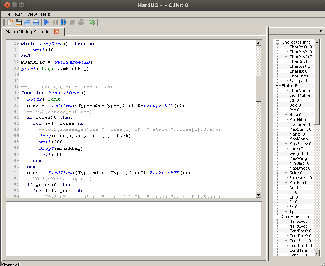Run the script with play button
The image size is (325, 266).
click(47, 22)
